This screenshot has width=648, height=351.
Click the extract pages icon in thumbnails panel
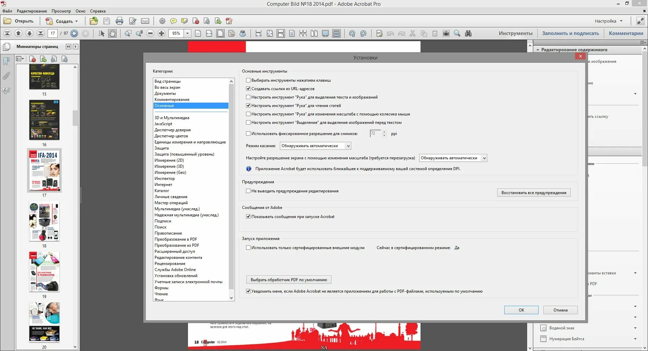tap(43, 59)
